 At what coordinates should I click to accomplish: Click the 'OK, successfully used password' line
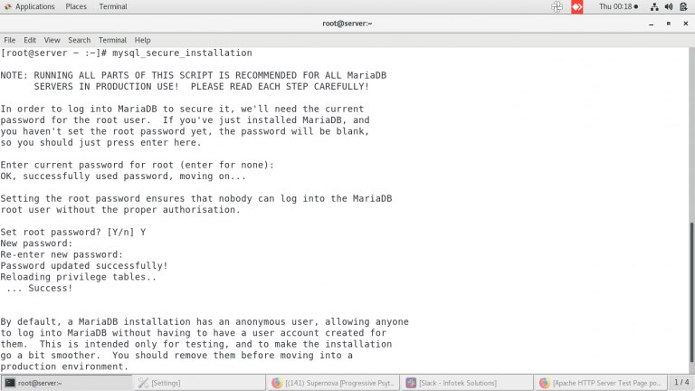click(123, 176)
